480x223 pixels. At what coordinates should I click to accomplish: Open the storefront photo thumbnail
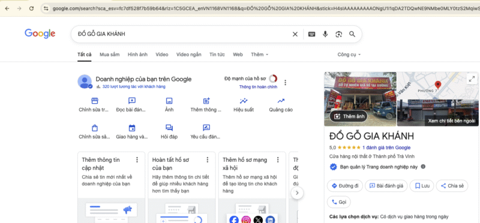361,99
